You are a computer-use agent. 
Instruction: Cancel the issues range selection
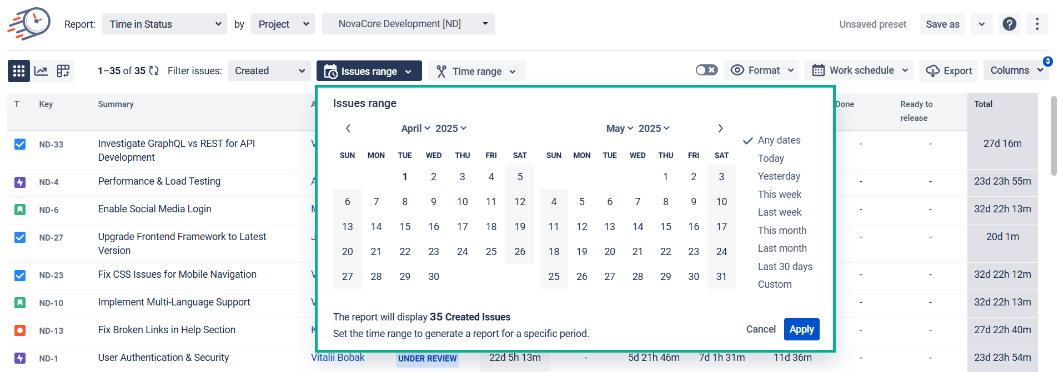point(760,329)
